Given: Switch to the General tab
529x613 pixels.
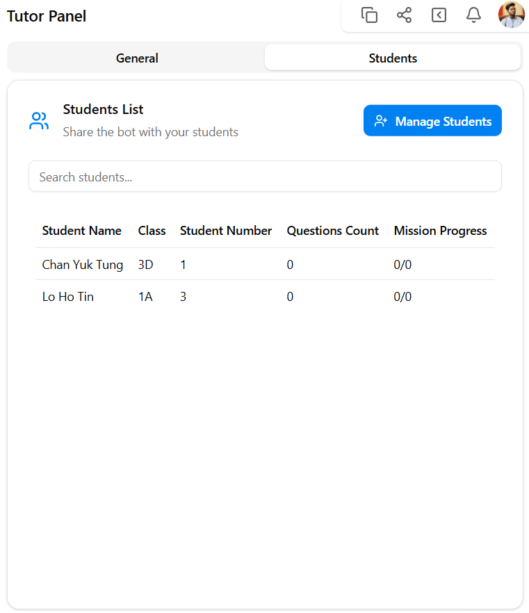Looking at the screenshot, I should click(x=137, y=58).
